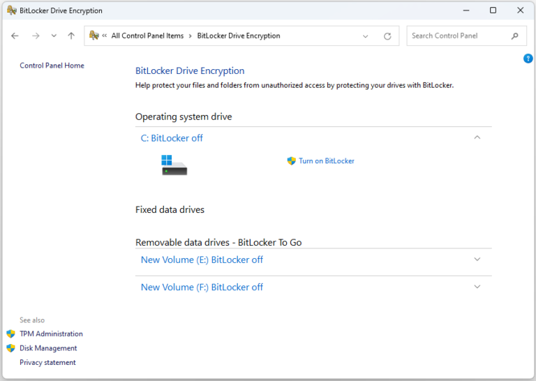This screenshot has width=536, height=381.
Task: Click the BitLocker icon in the address bar
Action: tap(94, 35)
